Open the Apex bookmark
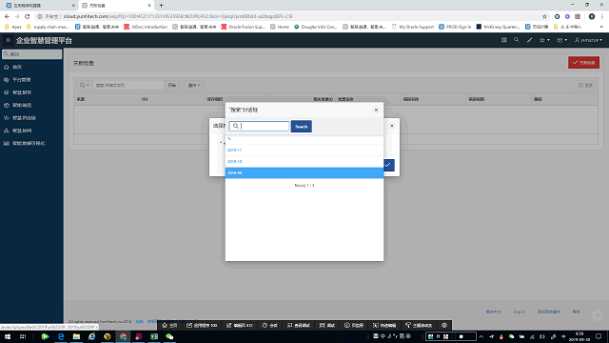 coord(12,27)
